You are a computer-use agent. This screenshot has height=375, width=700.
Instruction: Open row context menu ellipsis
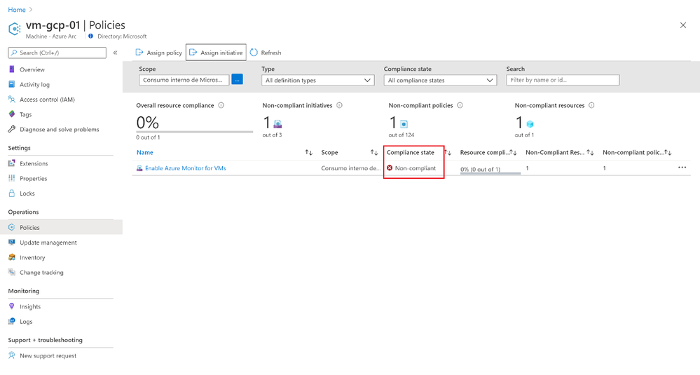[x=682, y=168]
